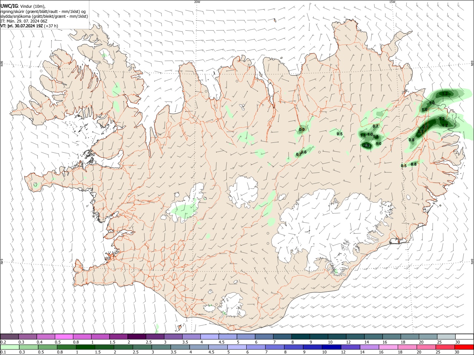474x355 pixels.
Task: Select the steel blue swatch labeled 6, upper legend
Action: (264, 337)
